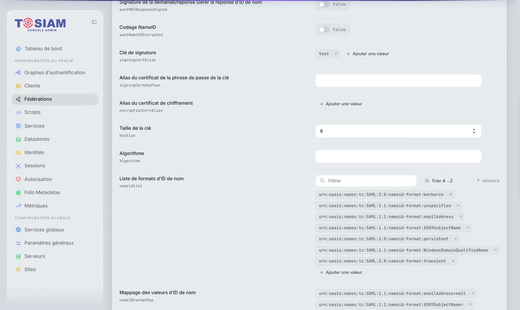Click the Fido Metadatas fingerprint icon
Viewport: 520px width, 310px height.
(18, 193)
